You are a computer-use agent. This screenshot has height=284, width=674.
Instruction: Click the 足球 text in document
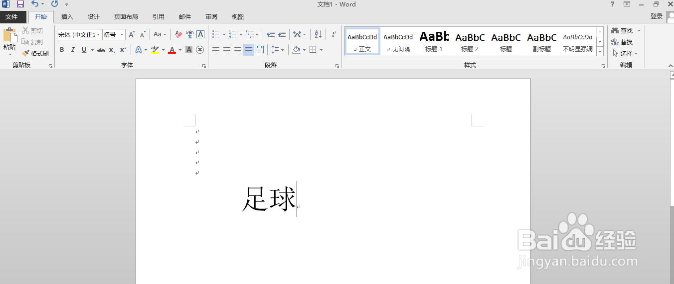click(269, 199)
